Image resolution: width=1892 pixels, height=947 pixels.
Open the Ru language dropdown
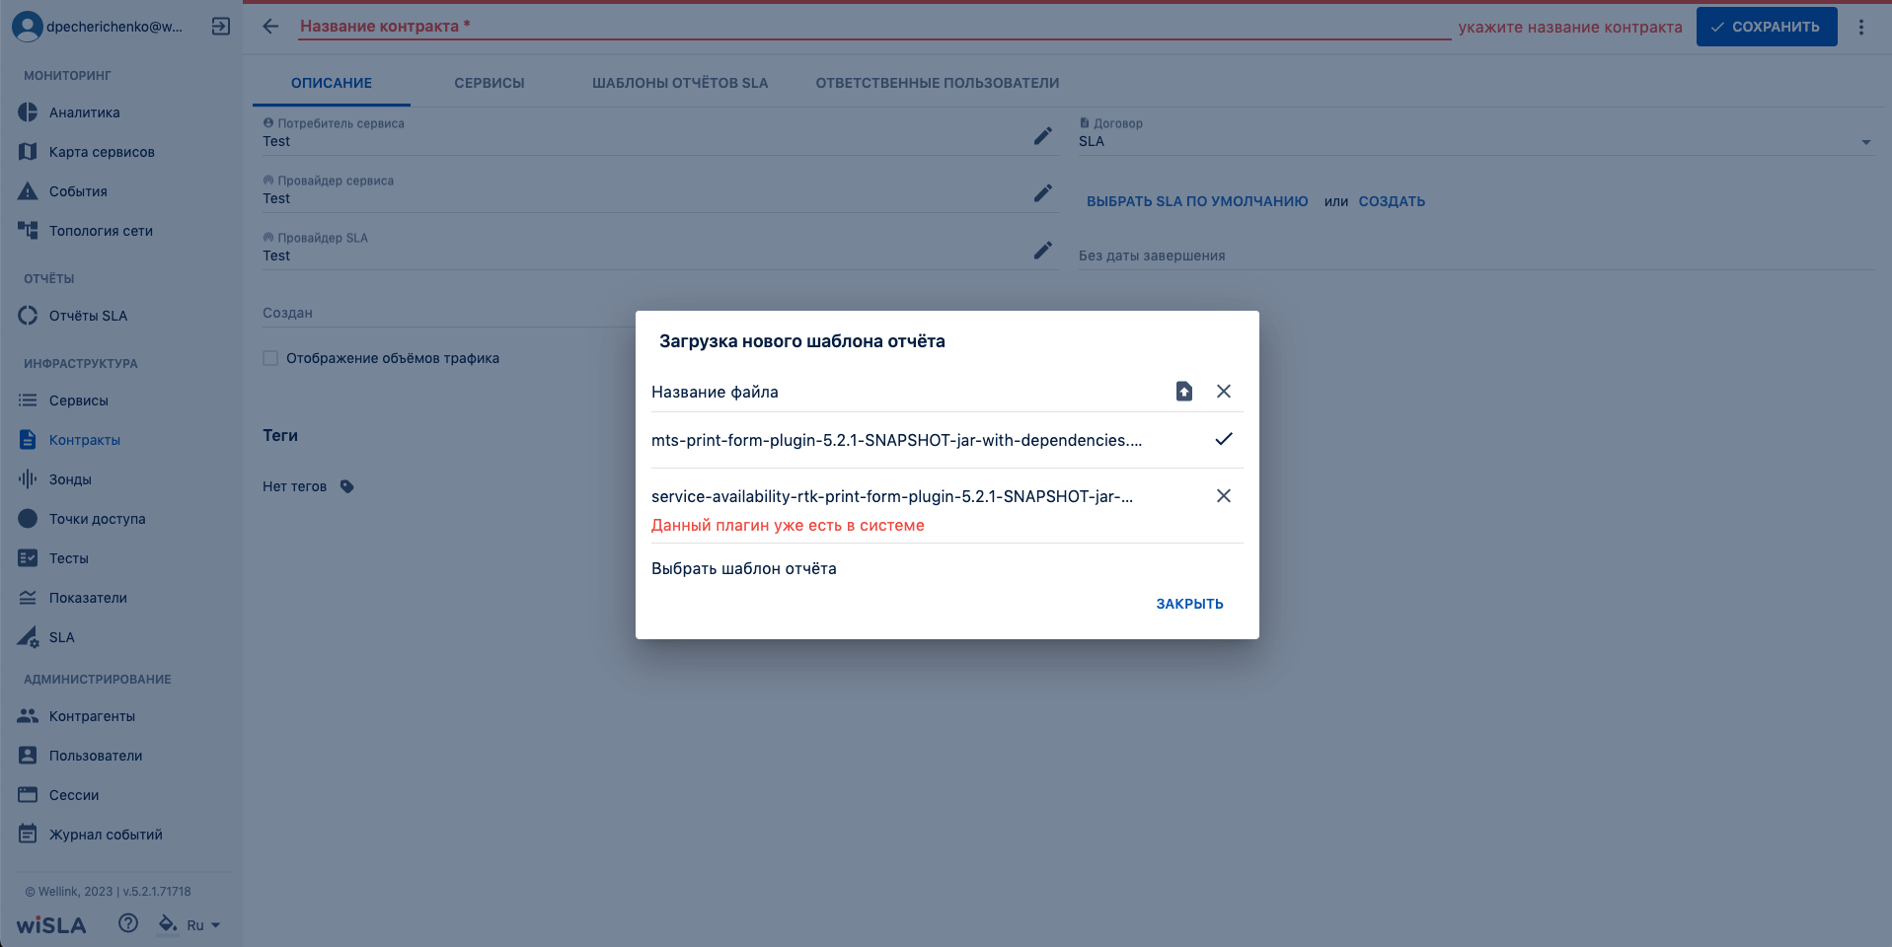click(203, 925)
